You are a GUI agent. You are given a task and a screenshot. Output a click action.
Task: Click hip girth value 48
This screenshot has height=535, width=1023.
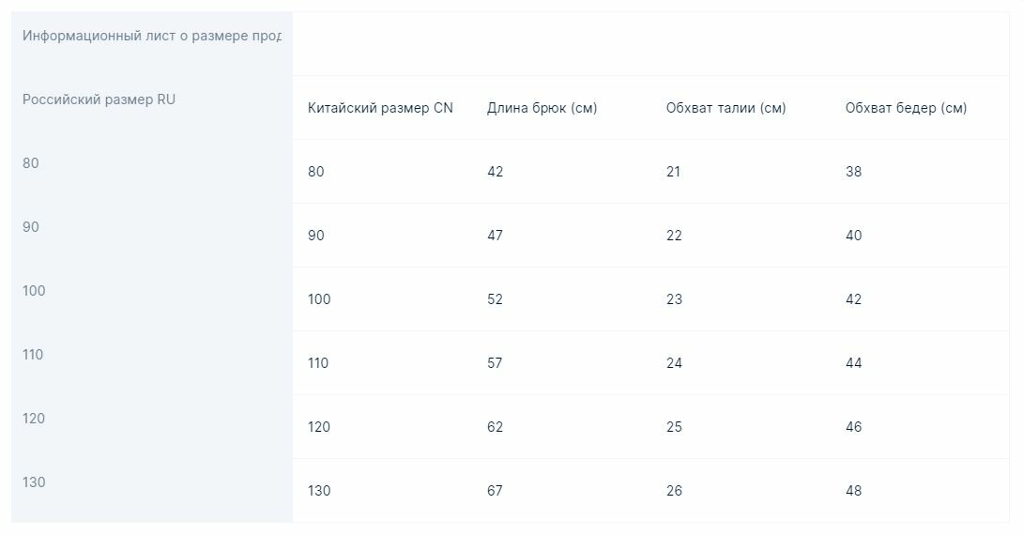(x=853, y=491)
